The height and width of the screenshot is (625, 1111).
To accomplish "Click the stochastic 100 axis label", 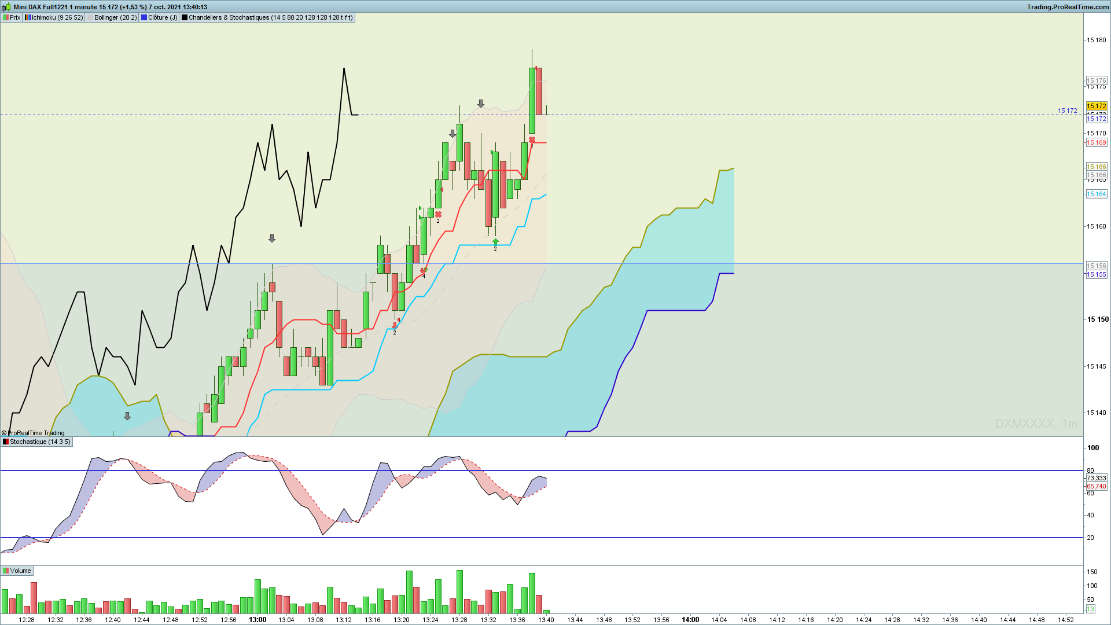I will click(x=1093, y=447).
